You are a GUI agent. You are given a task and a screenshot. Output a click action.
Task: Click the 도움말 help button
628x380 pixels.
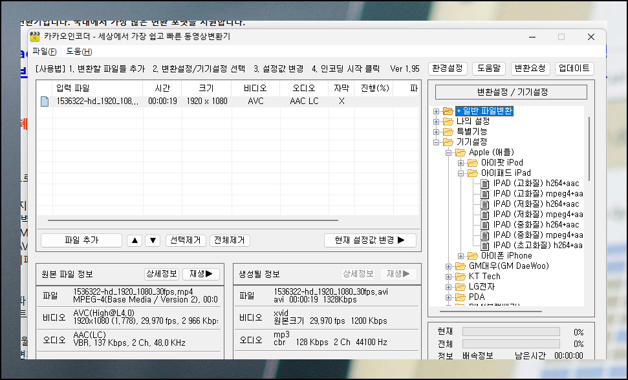[489, 69]
